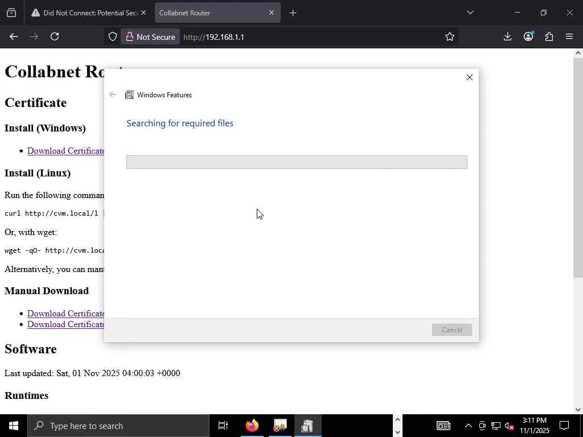Open the Firefox downloads panel
Viewport: 583px width, 437px height.
(x=507, y=36)
